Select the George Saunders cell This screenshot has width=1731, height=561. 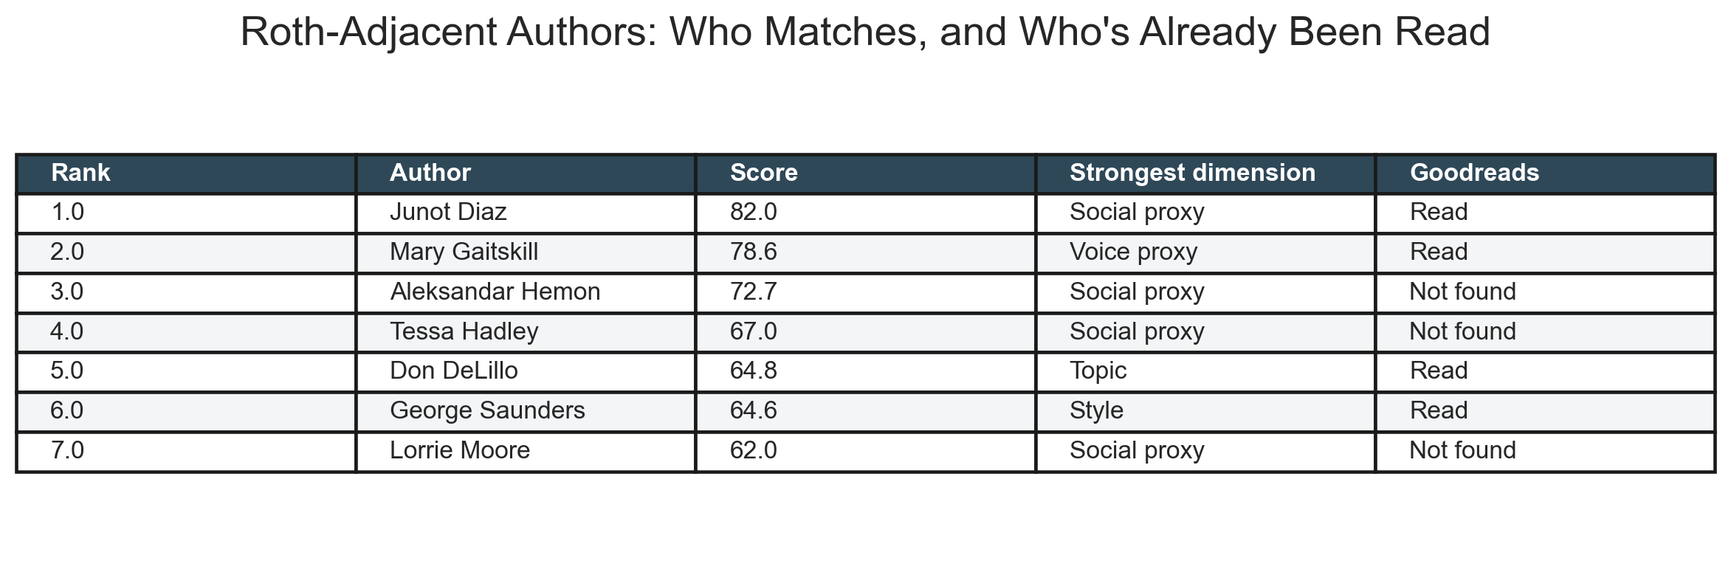(x=487, y=410)
